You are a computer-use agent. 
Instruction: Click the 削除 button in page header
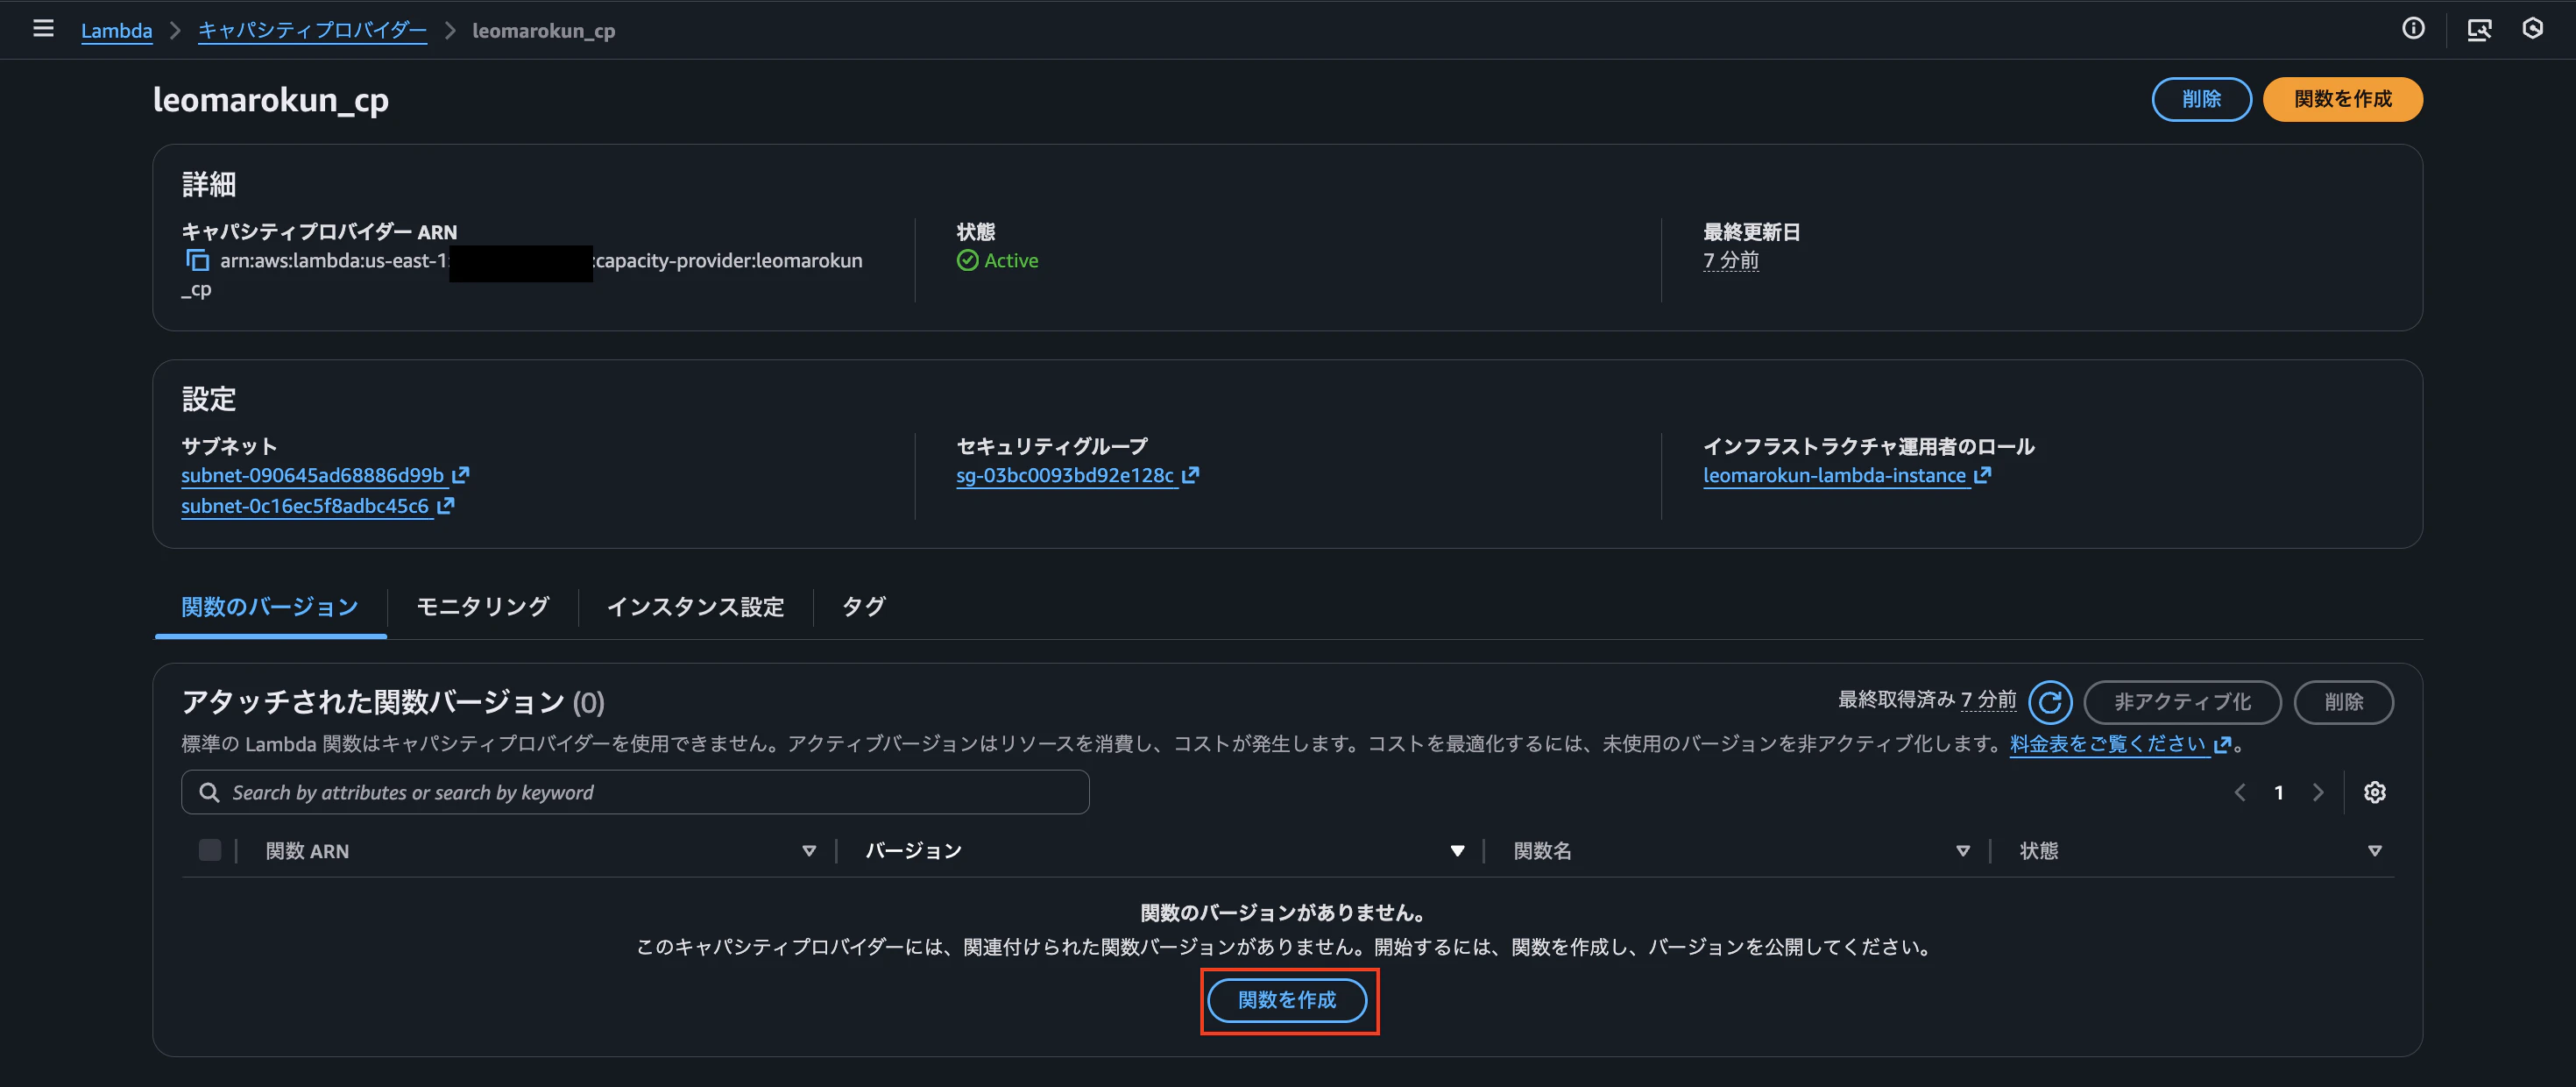pyautogui.click(x=2201, y=99)
